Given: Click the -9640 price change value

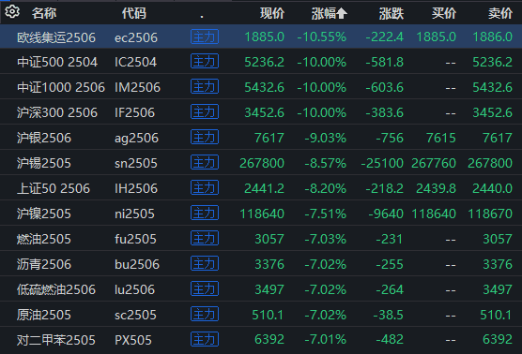Looking at the screenshot, I should coord(386,214).
